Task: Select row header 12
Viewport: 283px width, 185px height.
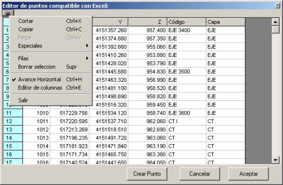Action: pyautogui.click(x=13, y=121)
